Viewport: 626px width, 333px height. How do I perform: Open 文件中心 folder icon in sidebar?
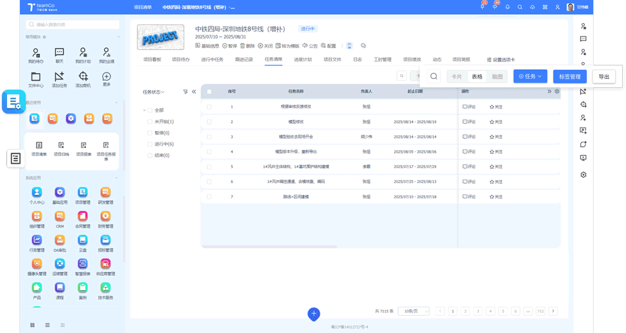click(36, 78)
